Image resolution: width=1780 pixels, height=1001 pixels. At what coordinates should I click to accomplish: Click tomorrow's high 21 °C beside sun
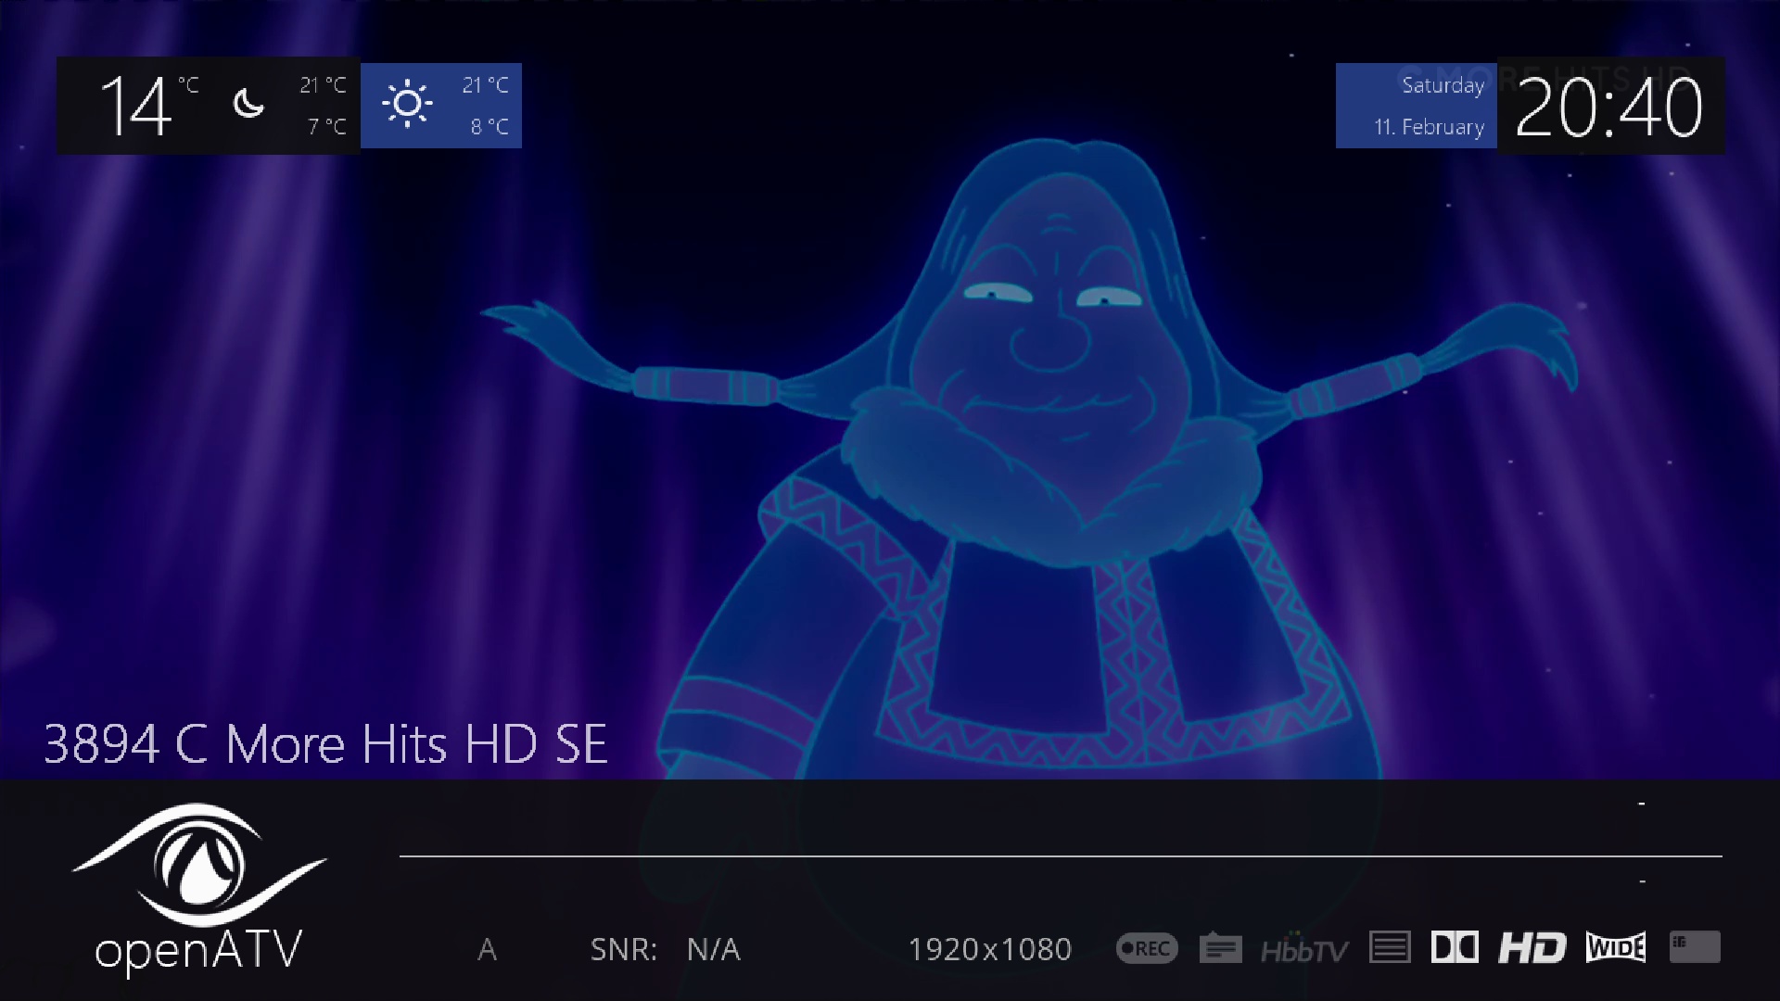point(486,85)
